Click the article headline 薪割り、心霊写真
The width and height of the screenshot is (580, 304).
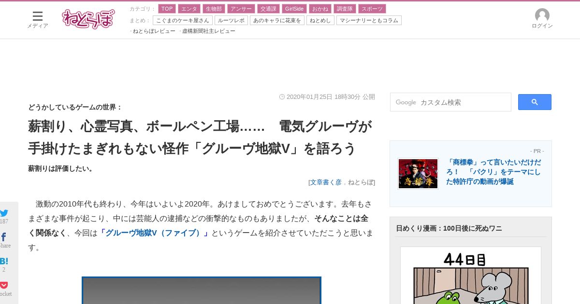click(x=201, y=138)
